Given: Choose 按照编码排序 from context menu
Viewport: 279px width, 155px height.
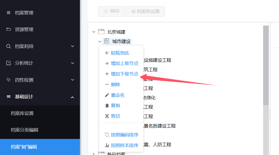Looking at the screenshot, I should click(125, 135).
